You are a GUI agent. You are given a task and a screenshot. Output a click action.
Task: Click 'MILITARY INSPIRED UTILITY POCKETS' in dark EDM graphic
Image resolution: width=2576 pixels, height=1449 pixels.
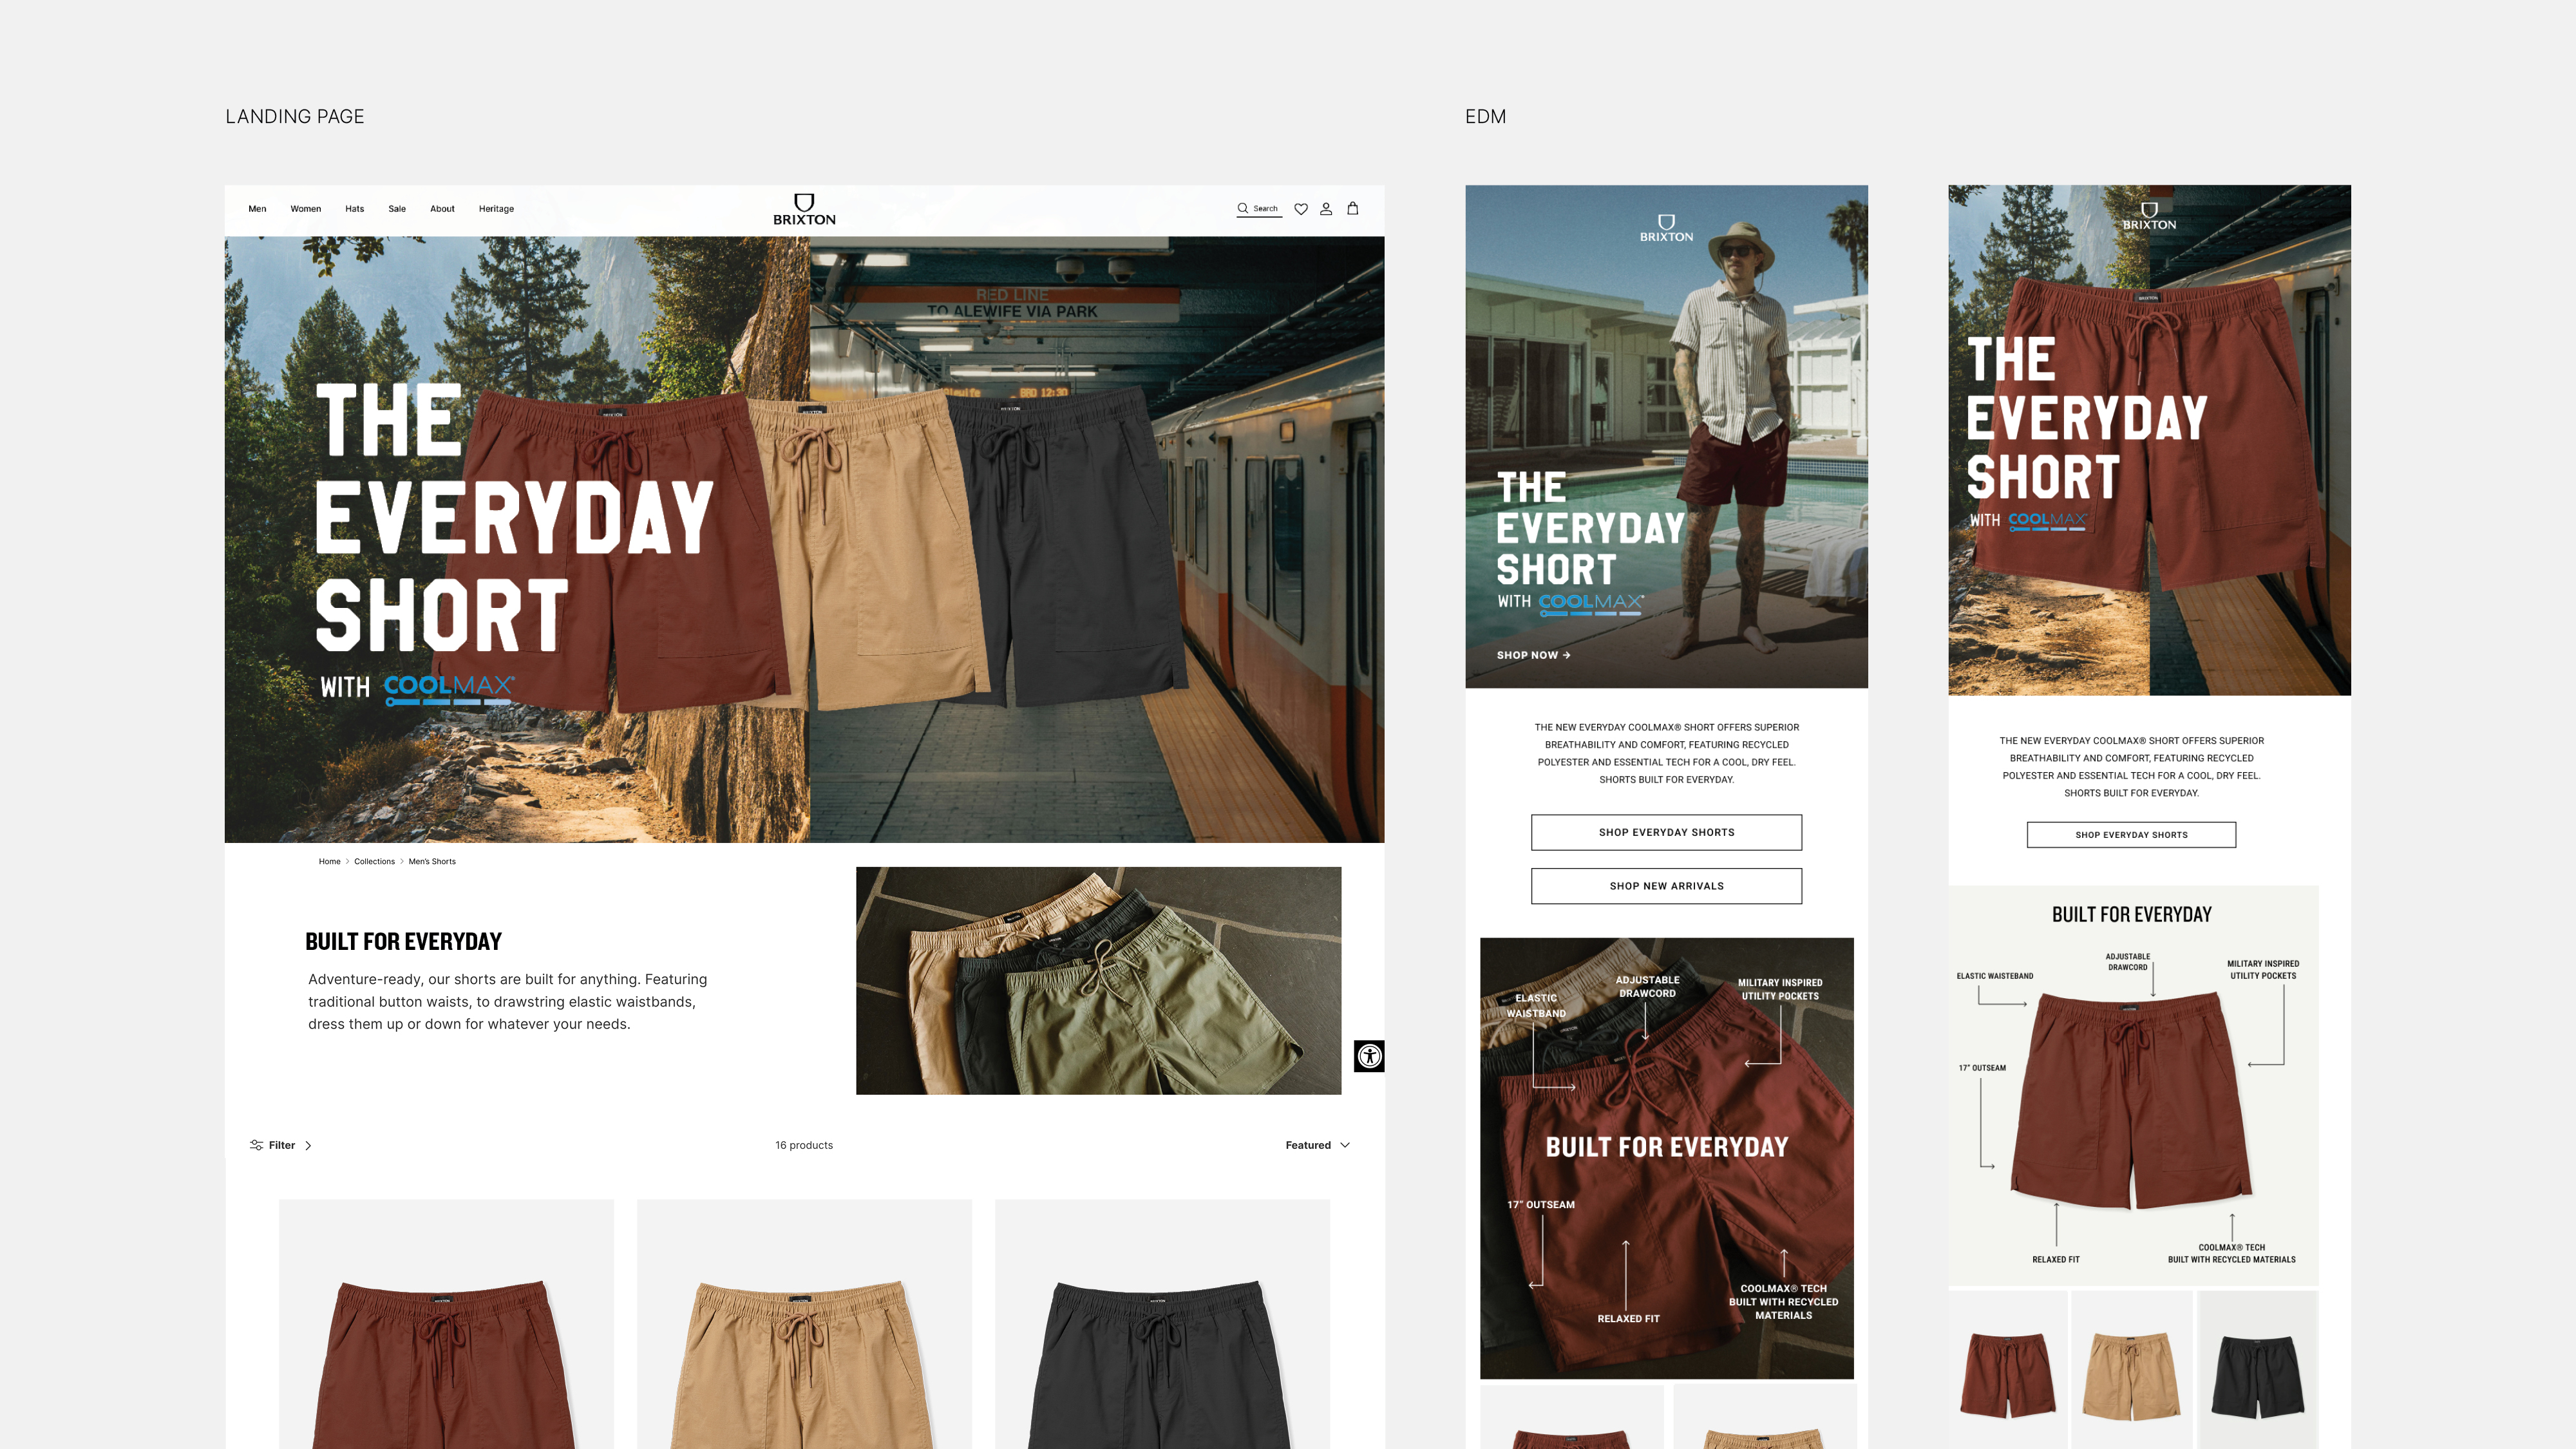coord(1780,989)
